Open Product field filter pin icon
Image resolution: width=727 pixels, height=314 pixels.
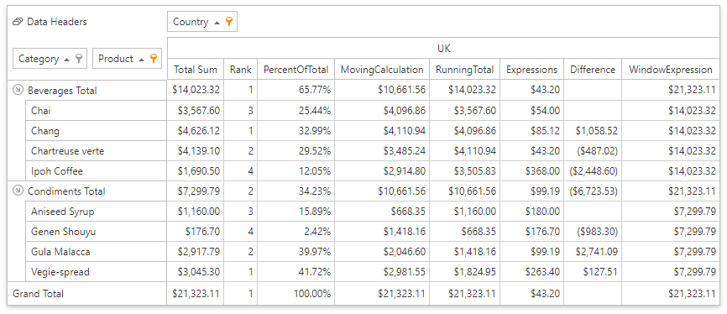point(154,59)
